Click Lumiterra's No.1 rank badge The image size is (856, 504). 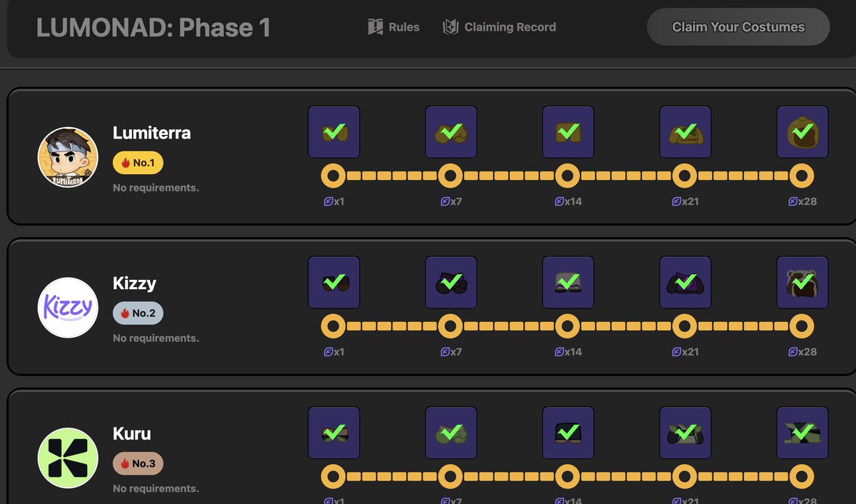click(138, 163)
